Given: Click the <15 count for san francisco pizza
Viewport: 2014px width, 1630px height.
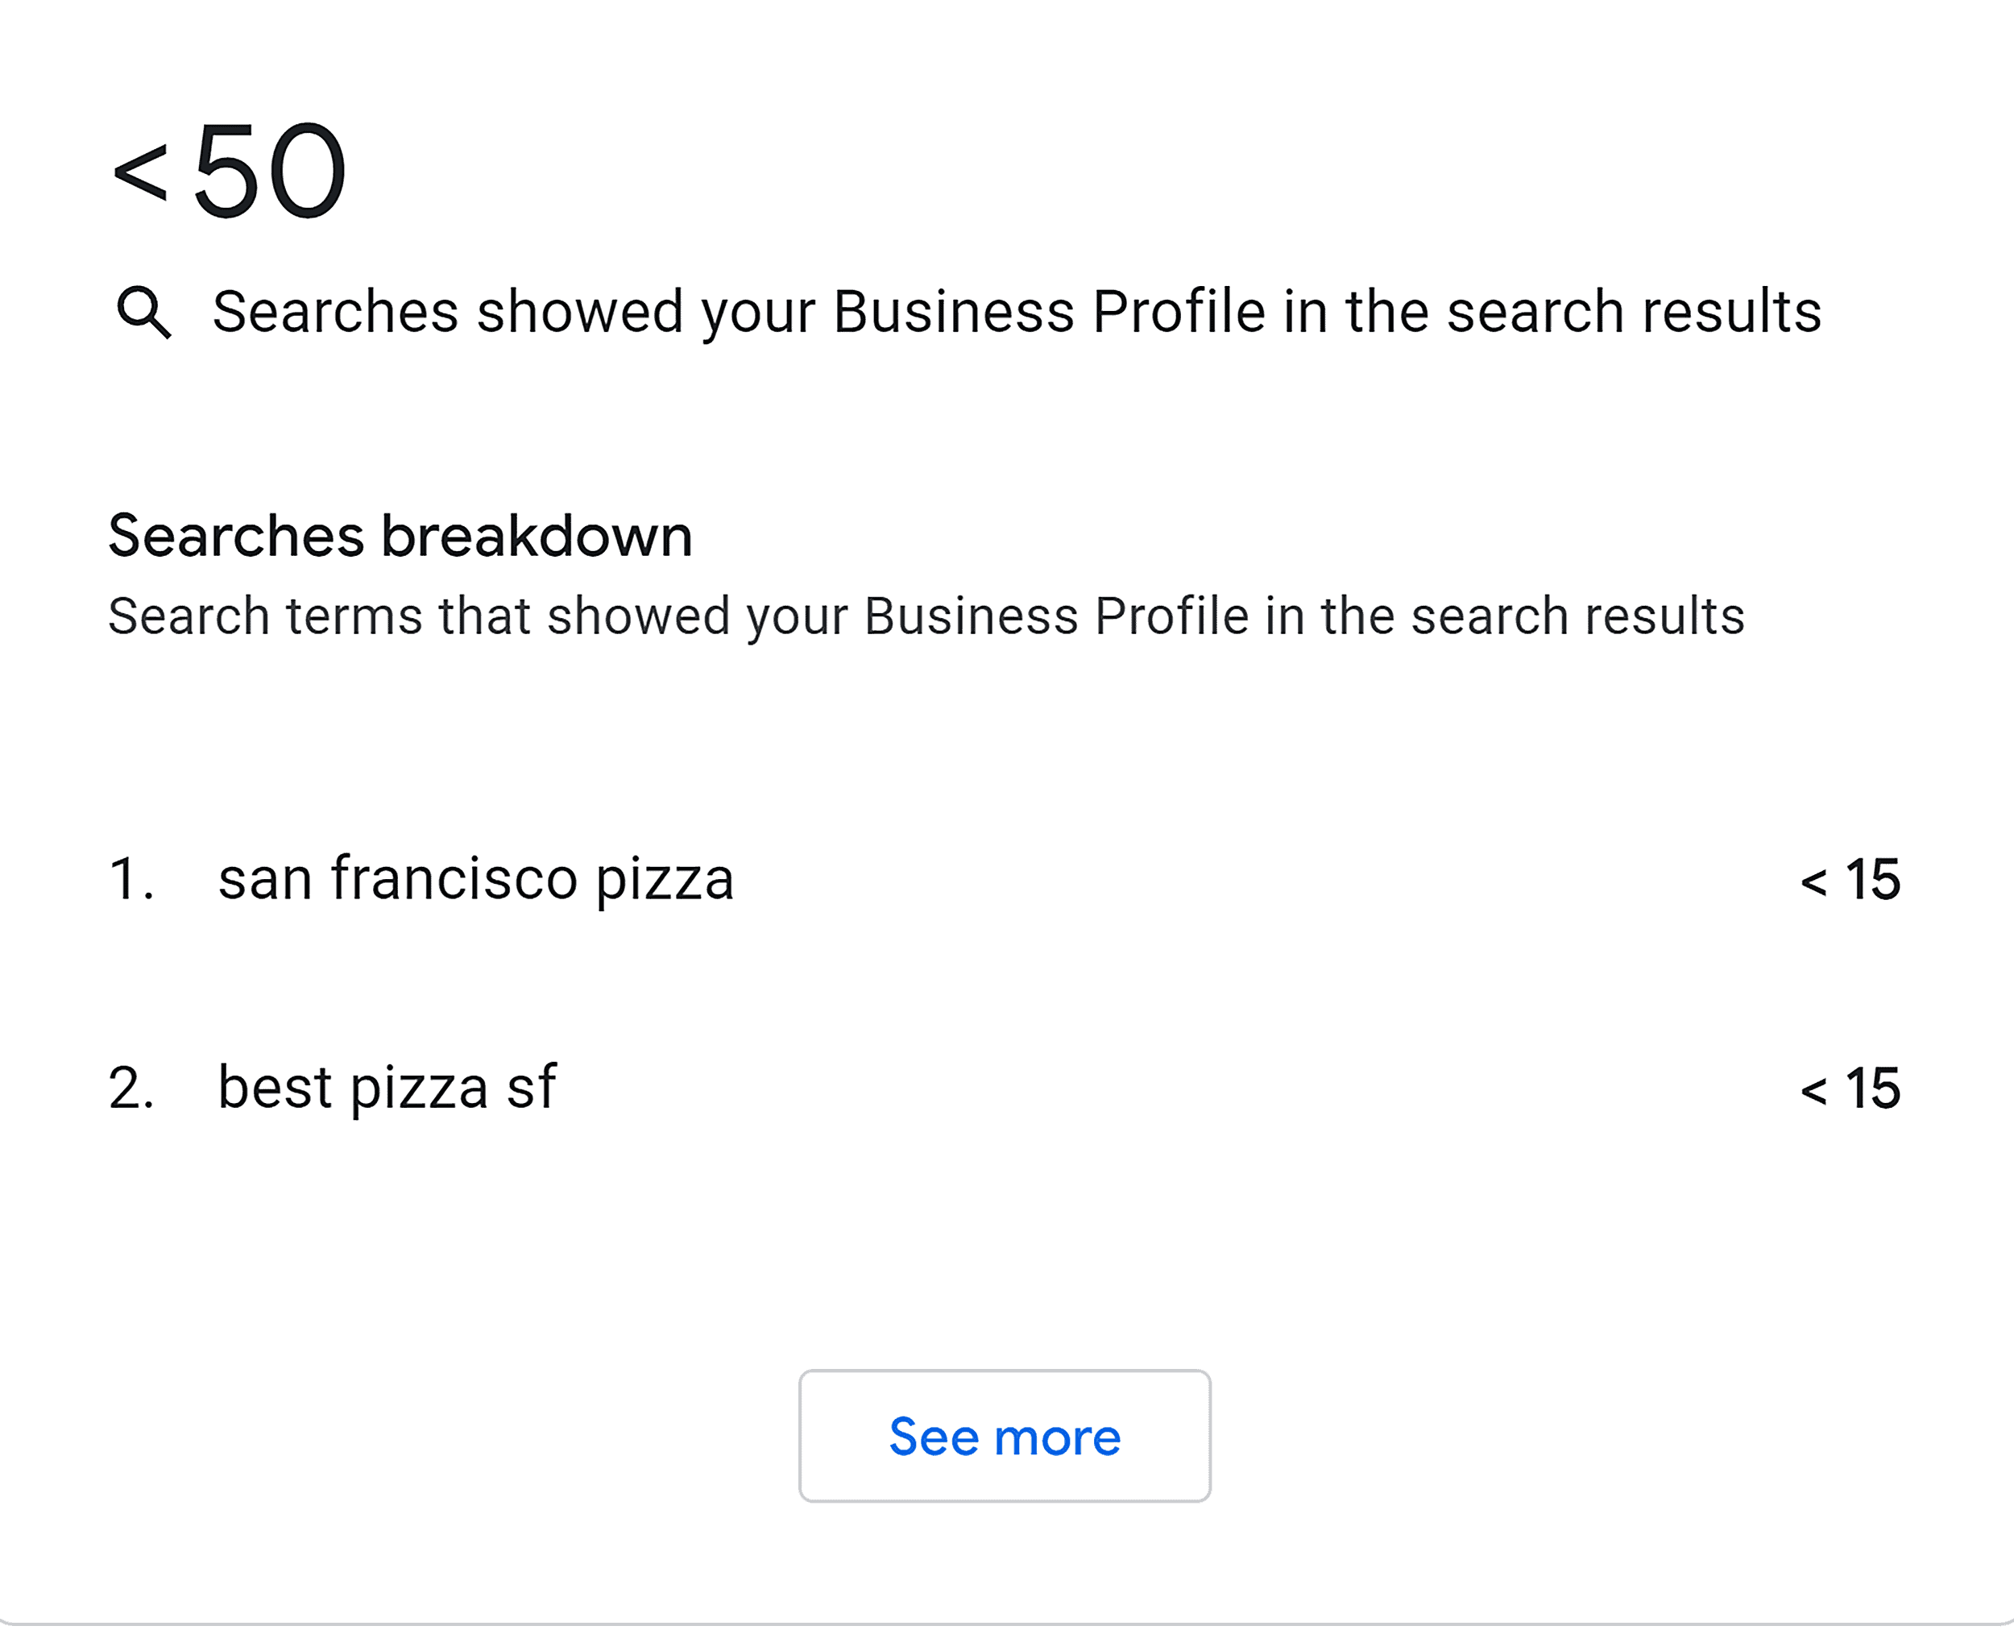Looking at the screenshot, I should click(1850, 879).
